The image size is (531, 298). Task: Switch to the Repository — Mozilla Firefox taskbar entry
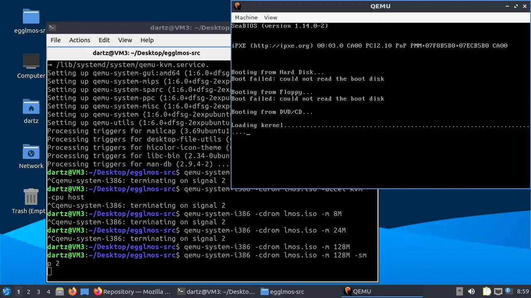click(x=132, y=291)
